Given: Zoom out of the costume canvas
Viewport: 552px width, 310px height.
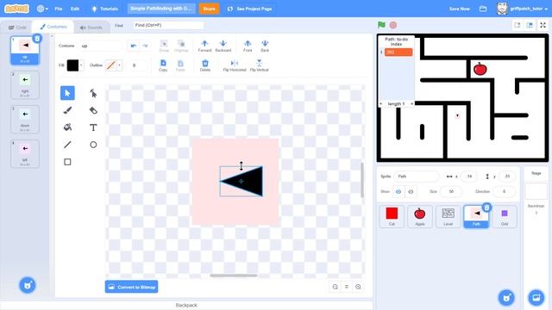Looking at the screenshot, I should (336, 287).
